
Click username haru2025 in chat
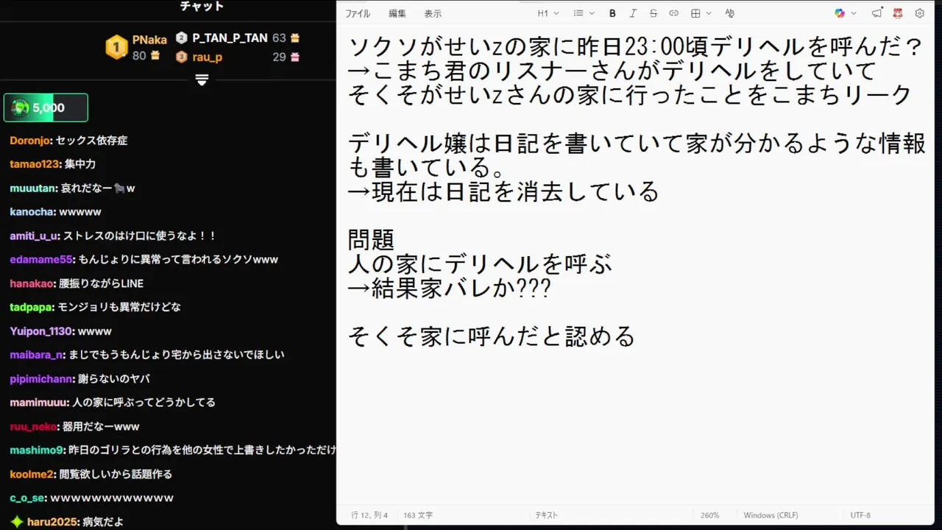coord(52,522)
